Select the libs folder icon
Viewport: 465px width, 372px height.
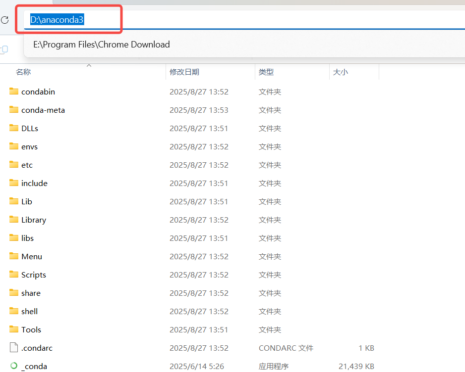[x=14, y=237]
